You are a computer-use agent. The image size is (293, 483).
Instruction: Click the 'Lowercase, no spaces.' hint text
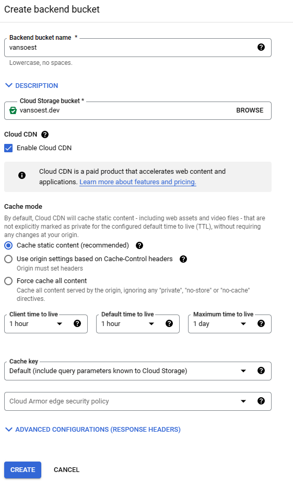pyautogui.click(x=41, y=63)
